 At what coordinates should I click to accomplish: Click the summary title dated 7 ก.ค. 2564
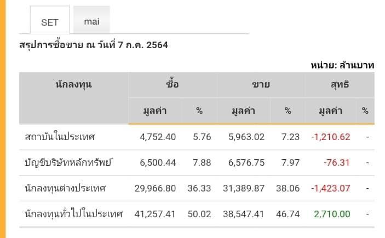point(94,45)
